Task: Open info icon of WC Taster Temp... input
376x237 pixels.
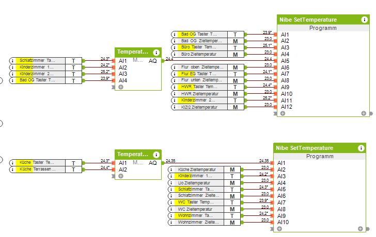Action: [171, 202]
